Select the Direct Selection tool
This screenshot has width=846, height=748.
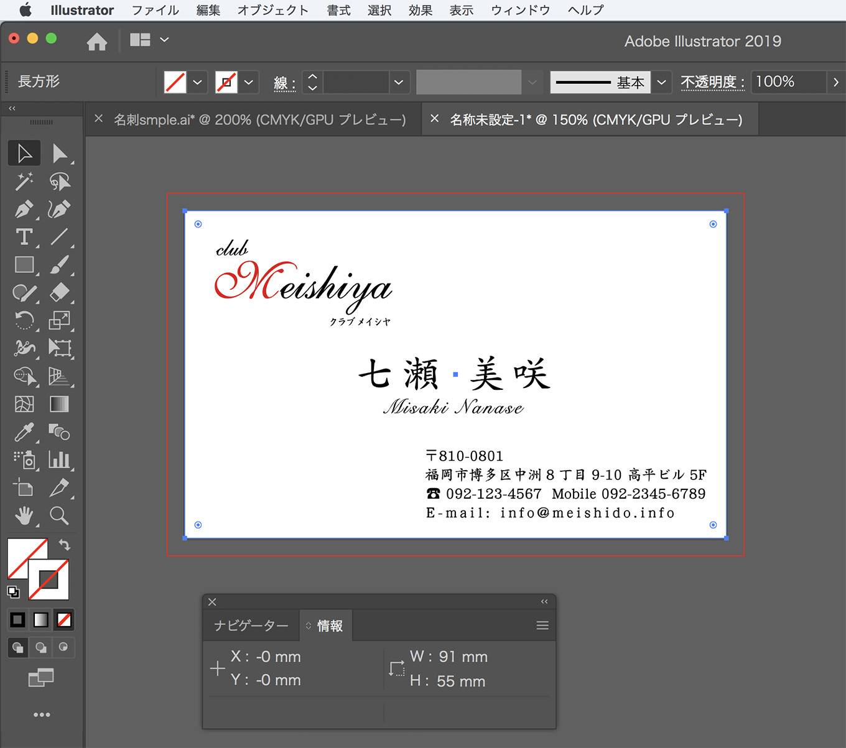coord(60,154)
